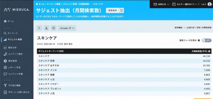The height and width of the screenshot is (99, 213).
Task: Select the スキンケア 人気 row
Action: point(124,93)
